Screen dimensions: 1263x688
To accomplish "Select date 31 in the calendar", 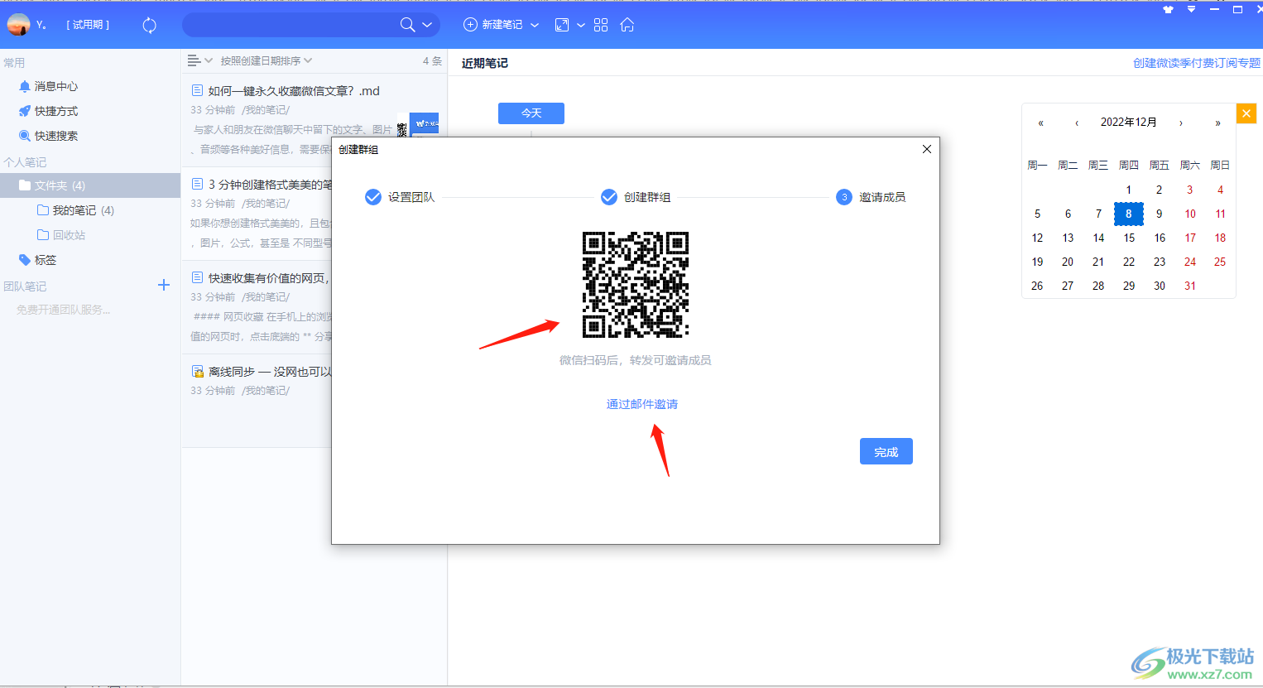I will pyautogui.click(x=1190, y=286).
